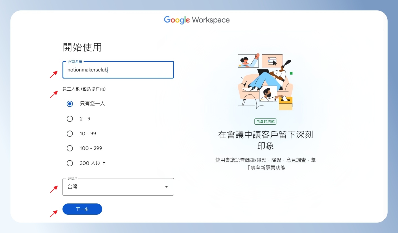Choose the 10 - 99 employees radio
The width and height of the screenshot is (398, 233).
(70, 134)
